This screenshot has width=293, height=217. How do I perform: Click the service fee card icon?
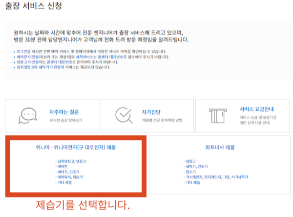point(218,116)
